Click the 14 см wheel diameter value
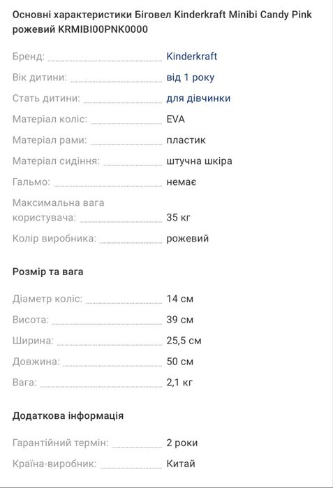This screenshot has height=488, width=333. (x=180, y=299)
